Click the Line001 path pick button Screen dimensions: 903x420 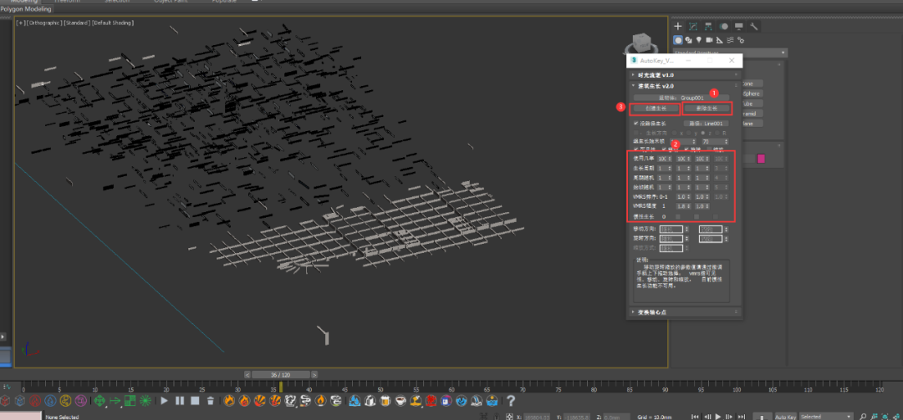(x=706, y=123)
